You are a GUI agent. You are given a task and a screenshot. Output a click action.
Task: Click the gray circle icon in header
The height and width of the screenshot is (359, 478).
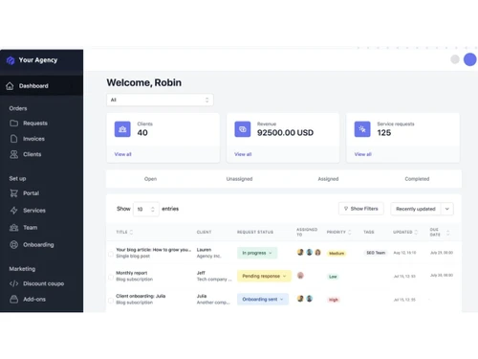click(x=455, y=59)
